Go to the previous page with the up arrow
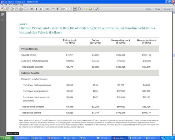The width and height of the screenshot is (175, 140). tap(32, 9)
